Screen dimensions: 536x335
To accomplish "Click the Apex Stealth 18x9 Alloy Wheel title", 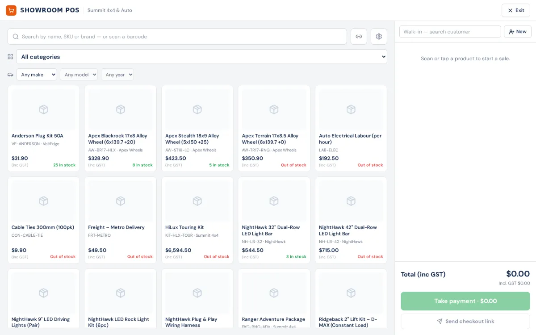I will tap(193, 139).
